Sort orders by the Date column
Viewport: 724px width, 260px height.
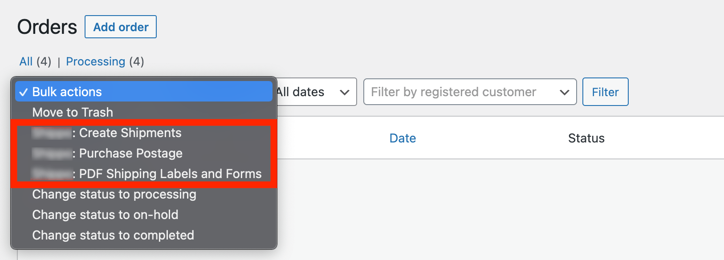pyautogui.click(x=402, y=138)
